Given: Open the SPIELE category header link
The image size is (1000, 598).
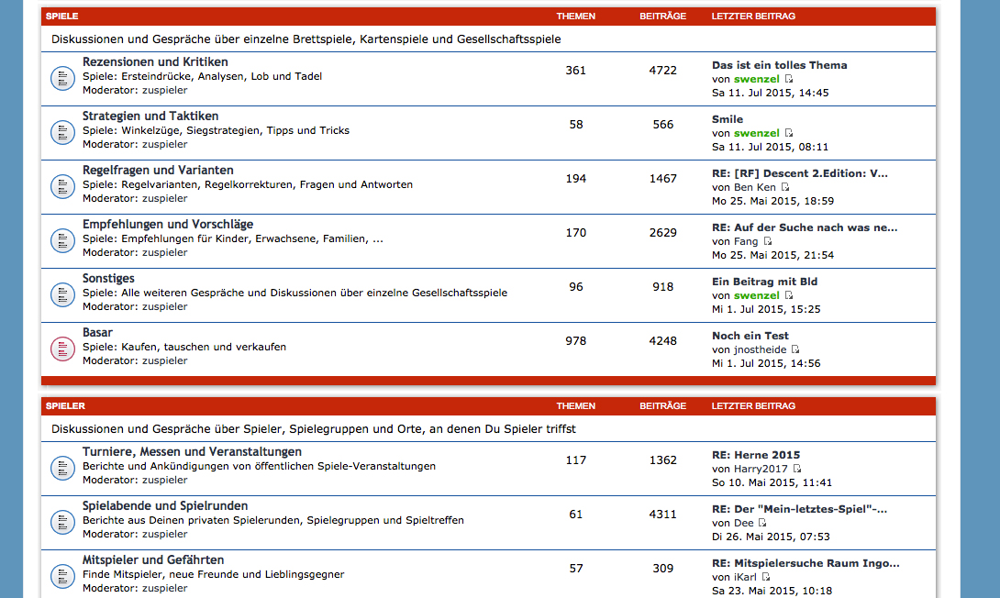Looking at the screenshot, I should pos(61,17).
